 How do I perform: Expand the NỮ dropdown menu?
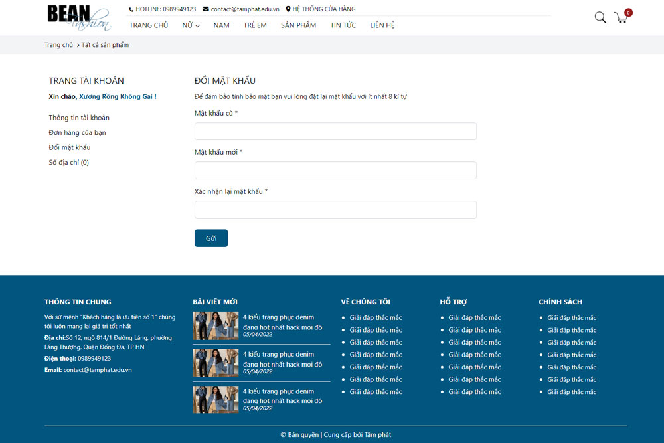tap(191, 25)
